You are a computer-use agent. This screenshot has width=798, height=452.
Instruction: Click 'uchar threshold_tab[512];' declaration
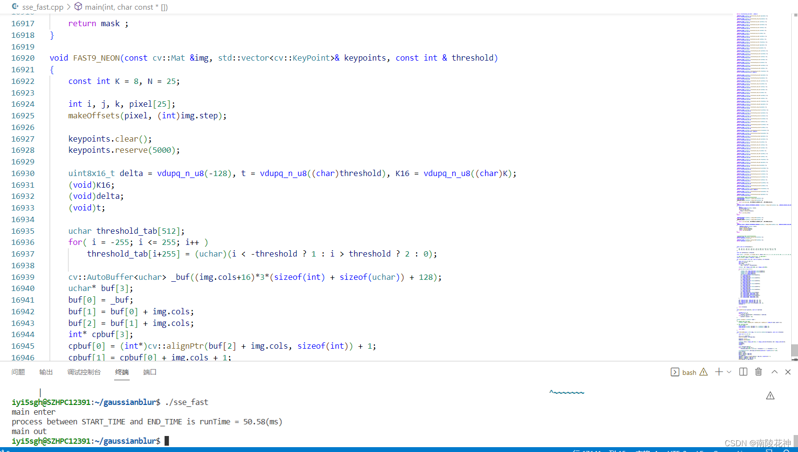pyautogui.click(x=126, y=231)
